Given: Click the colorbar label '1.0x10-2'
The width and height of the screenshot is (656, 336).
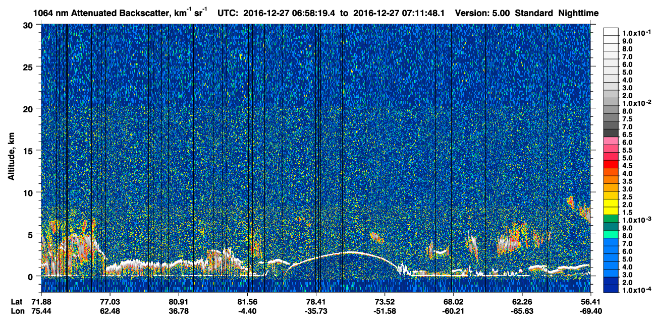Looking at the screenshot, I should click(636, 103).
